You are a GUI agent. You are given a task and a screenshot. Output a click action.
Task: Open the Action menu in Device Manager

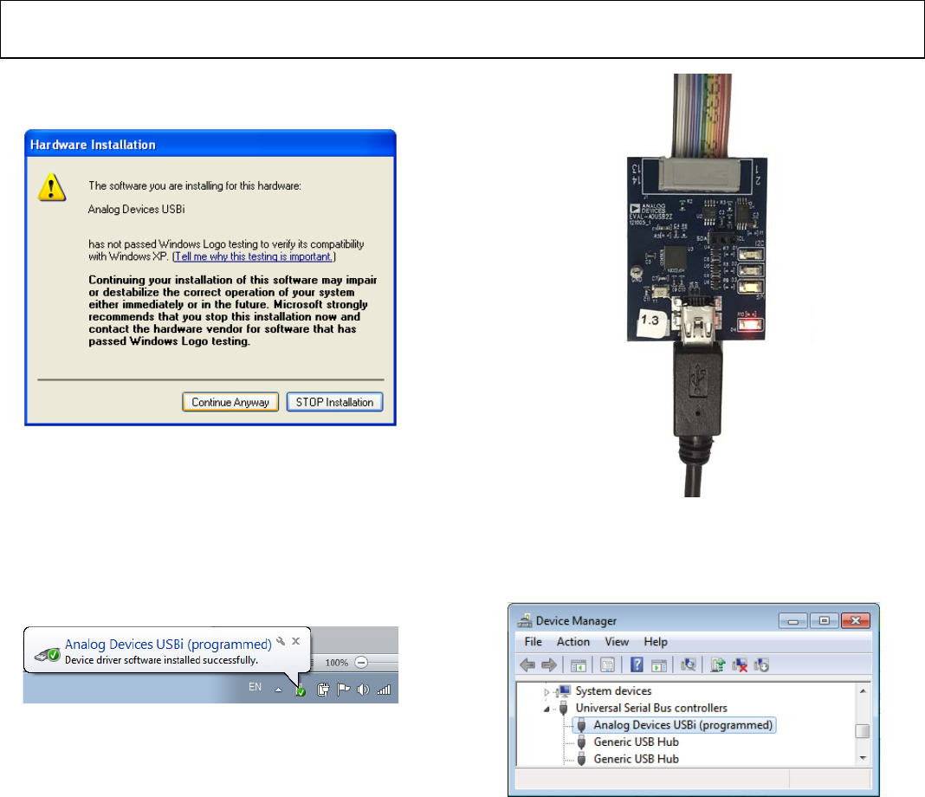(572, 642)
